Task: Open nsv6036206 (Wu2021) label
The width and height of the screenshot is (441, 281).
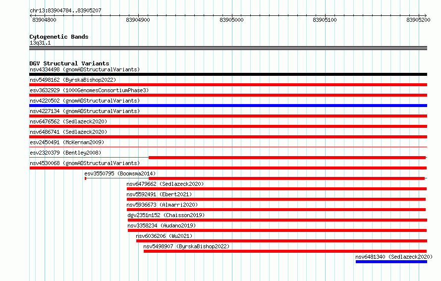Action: (164, 236)
